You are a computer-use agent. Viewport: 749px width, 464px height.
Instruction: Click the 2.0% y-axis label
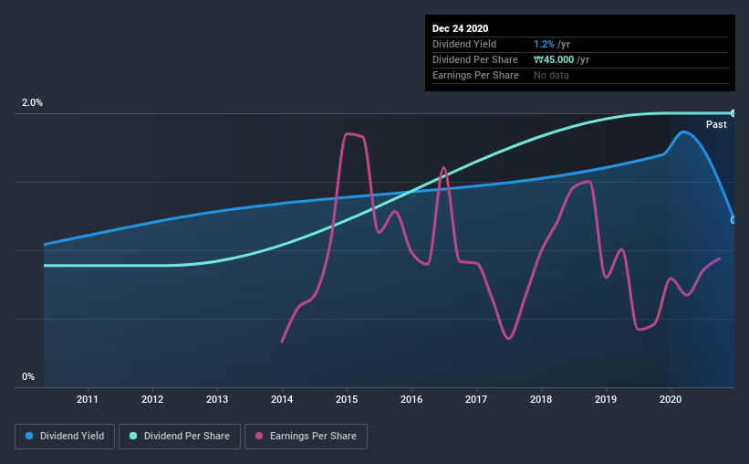pyautogui.click(x=32, y=103)
